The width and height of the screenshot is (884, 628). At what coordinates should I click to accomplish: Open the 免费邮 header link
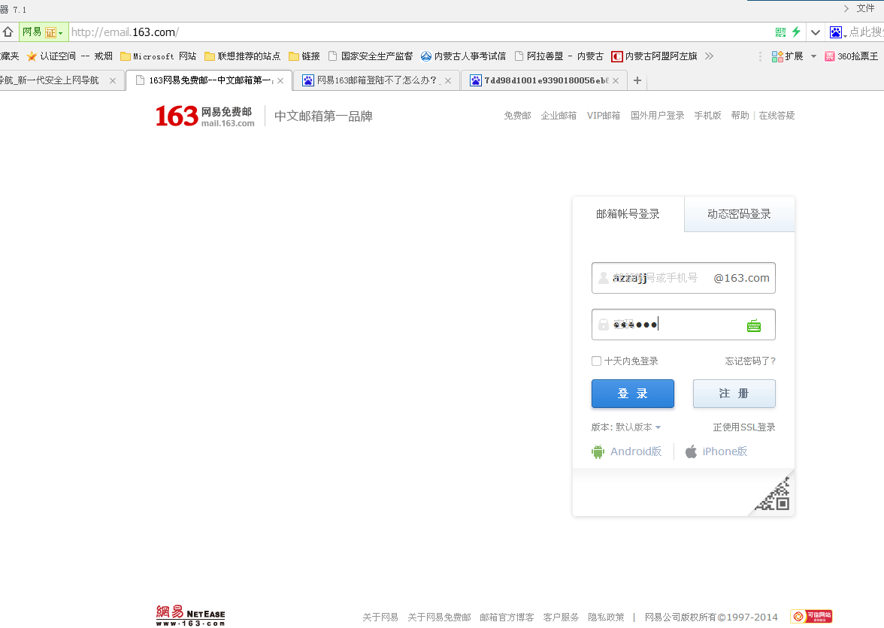coord(517,116)
